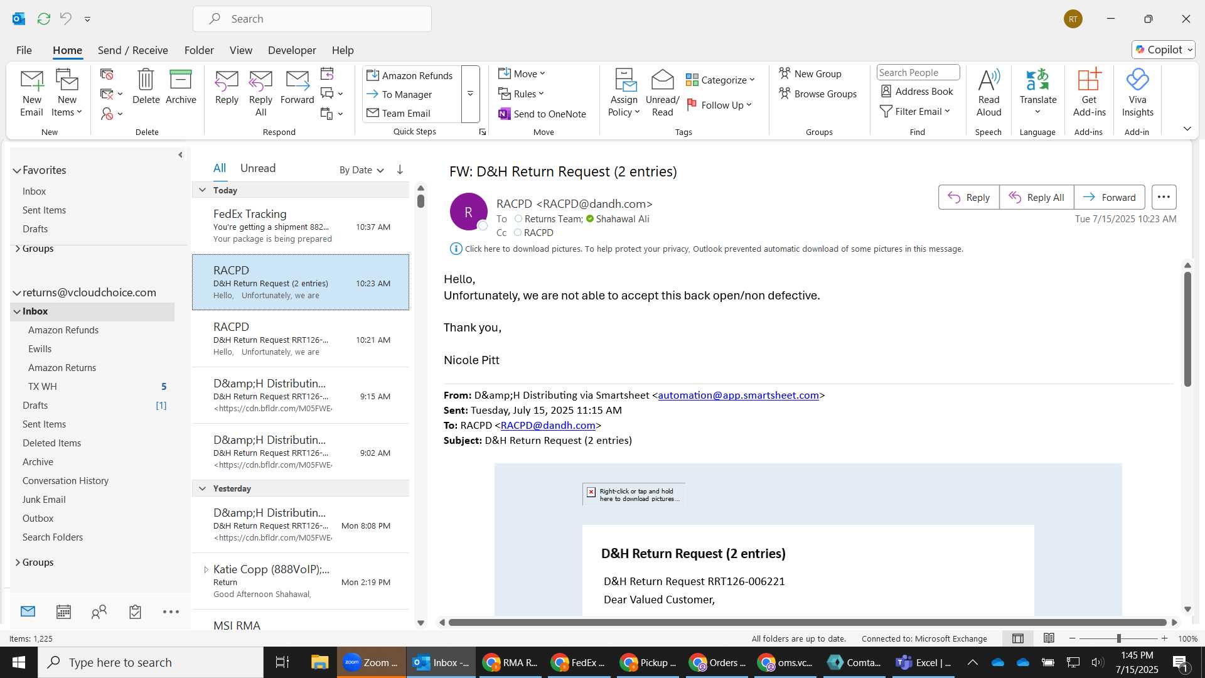Click the Send/Receive sync icon in title bar
Screen dimensions: 1205x678
pyautogui.click(x=43, y=19)
